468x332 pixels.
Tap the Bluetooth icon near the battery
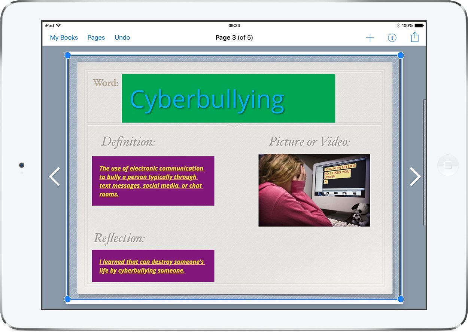(x=399, y=25)
